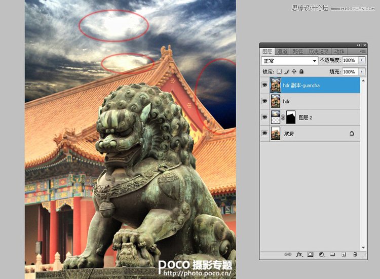Click the 填充 value field
This screenshot has width=380, height=279.
351,72
